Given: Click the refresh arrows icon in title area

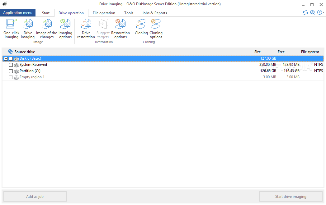Looking at the screenshot, I should coord(305,12).
